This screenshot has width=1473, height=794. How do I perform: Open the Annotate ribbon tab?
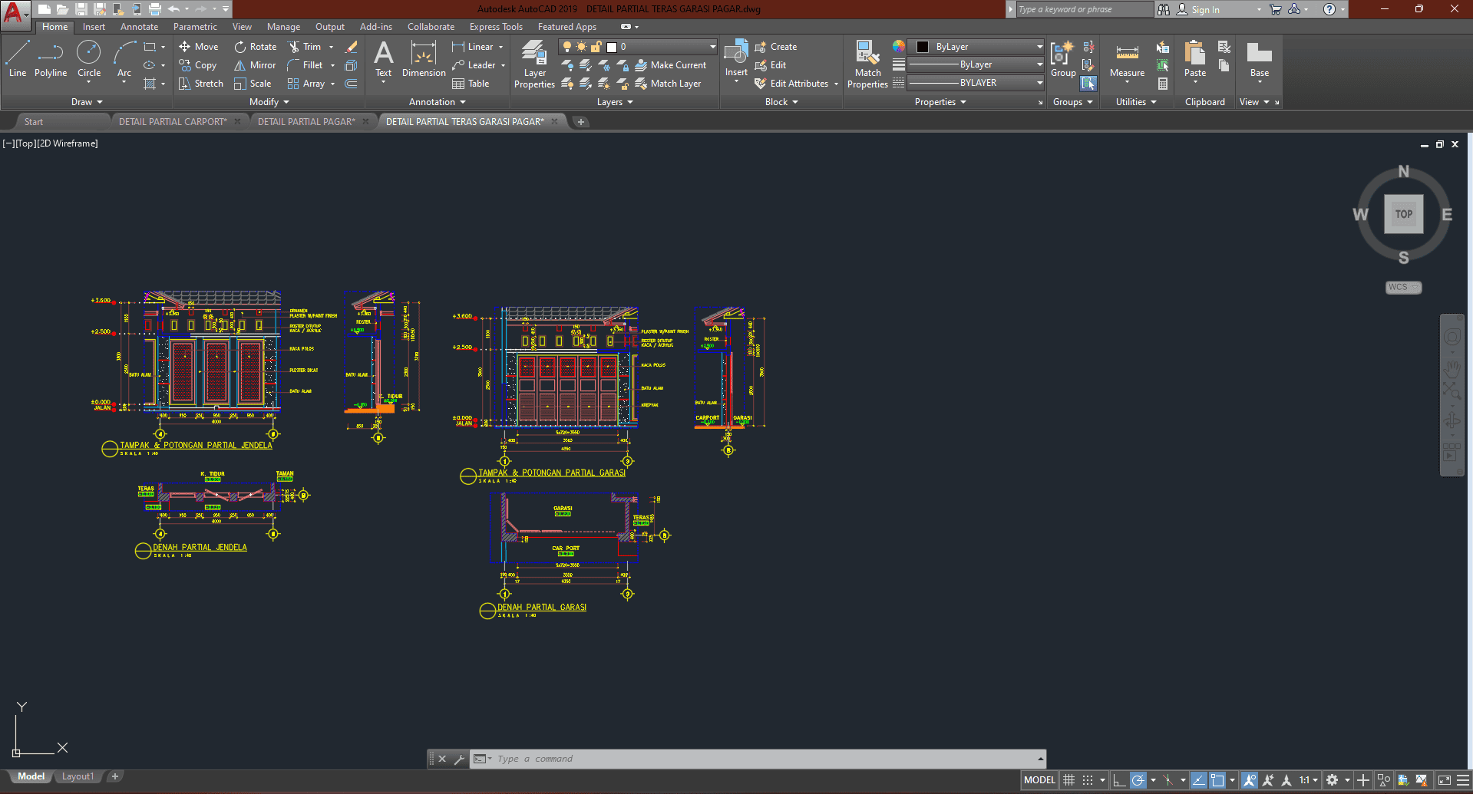(139, 27)
